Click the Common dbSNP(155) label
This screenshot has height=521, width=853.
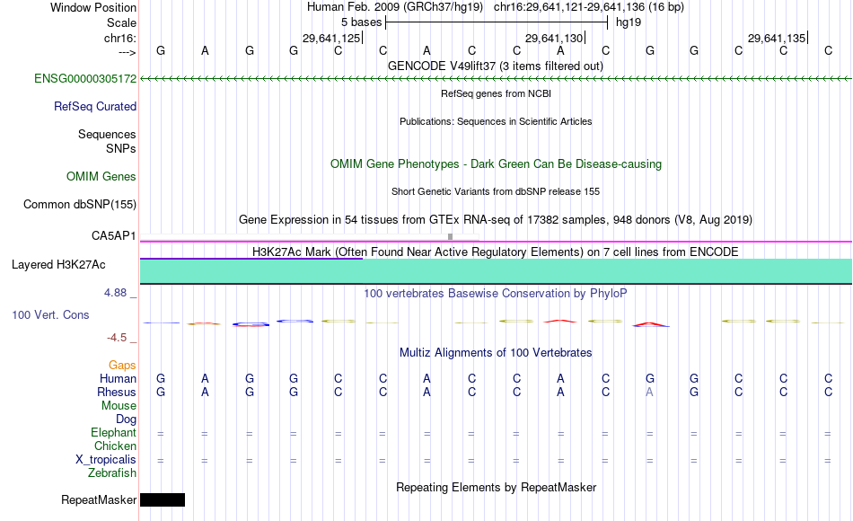pos(79,205)
